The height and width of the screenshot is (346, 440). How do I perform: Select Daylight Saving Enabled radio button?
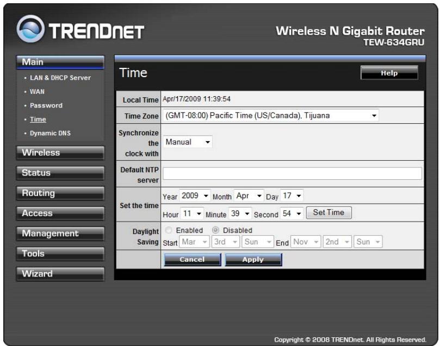tap(169, 230)
